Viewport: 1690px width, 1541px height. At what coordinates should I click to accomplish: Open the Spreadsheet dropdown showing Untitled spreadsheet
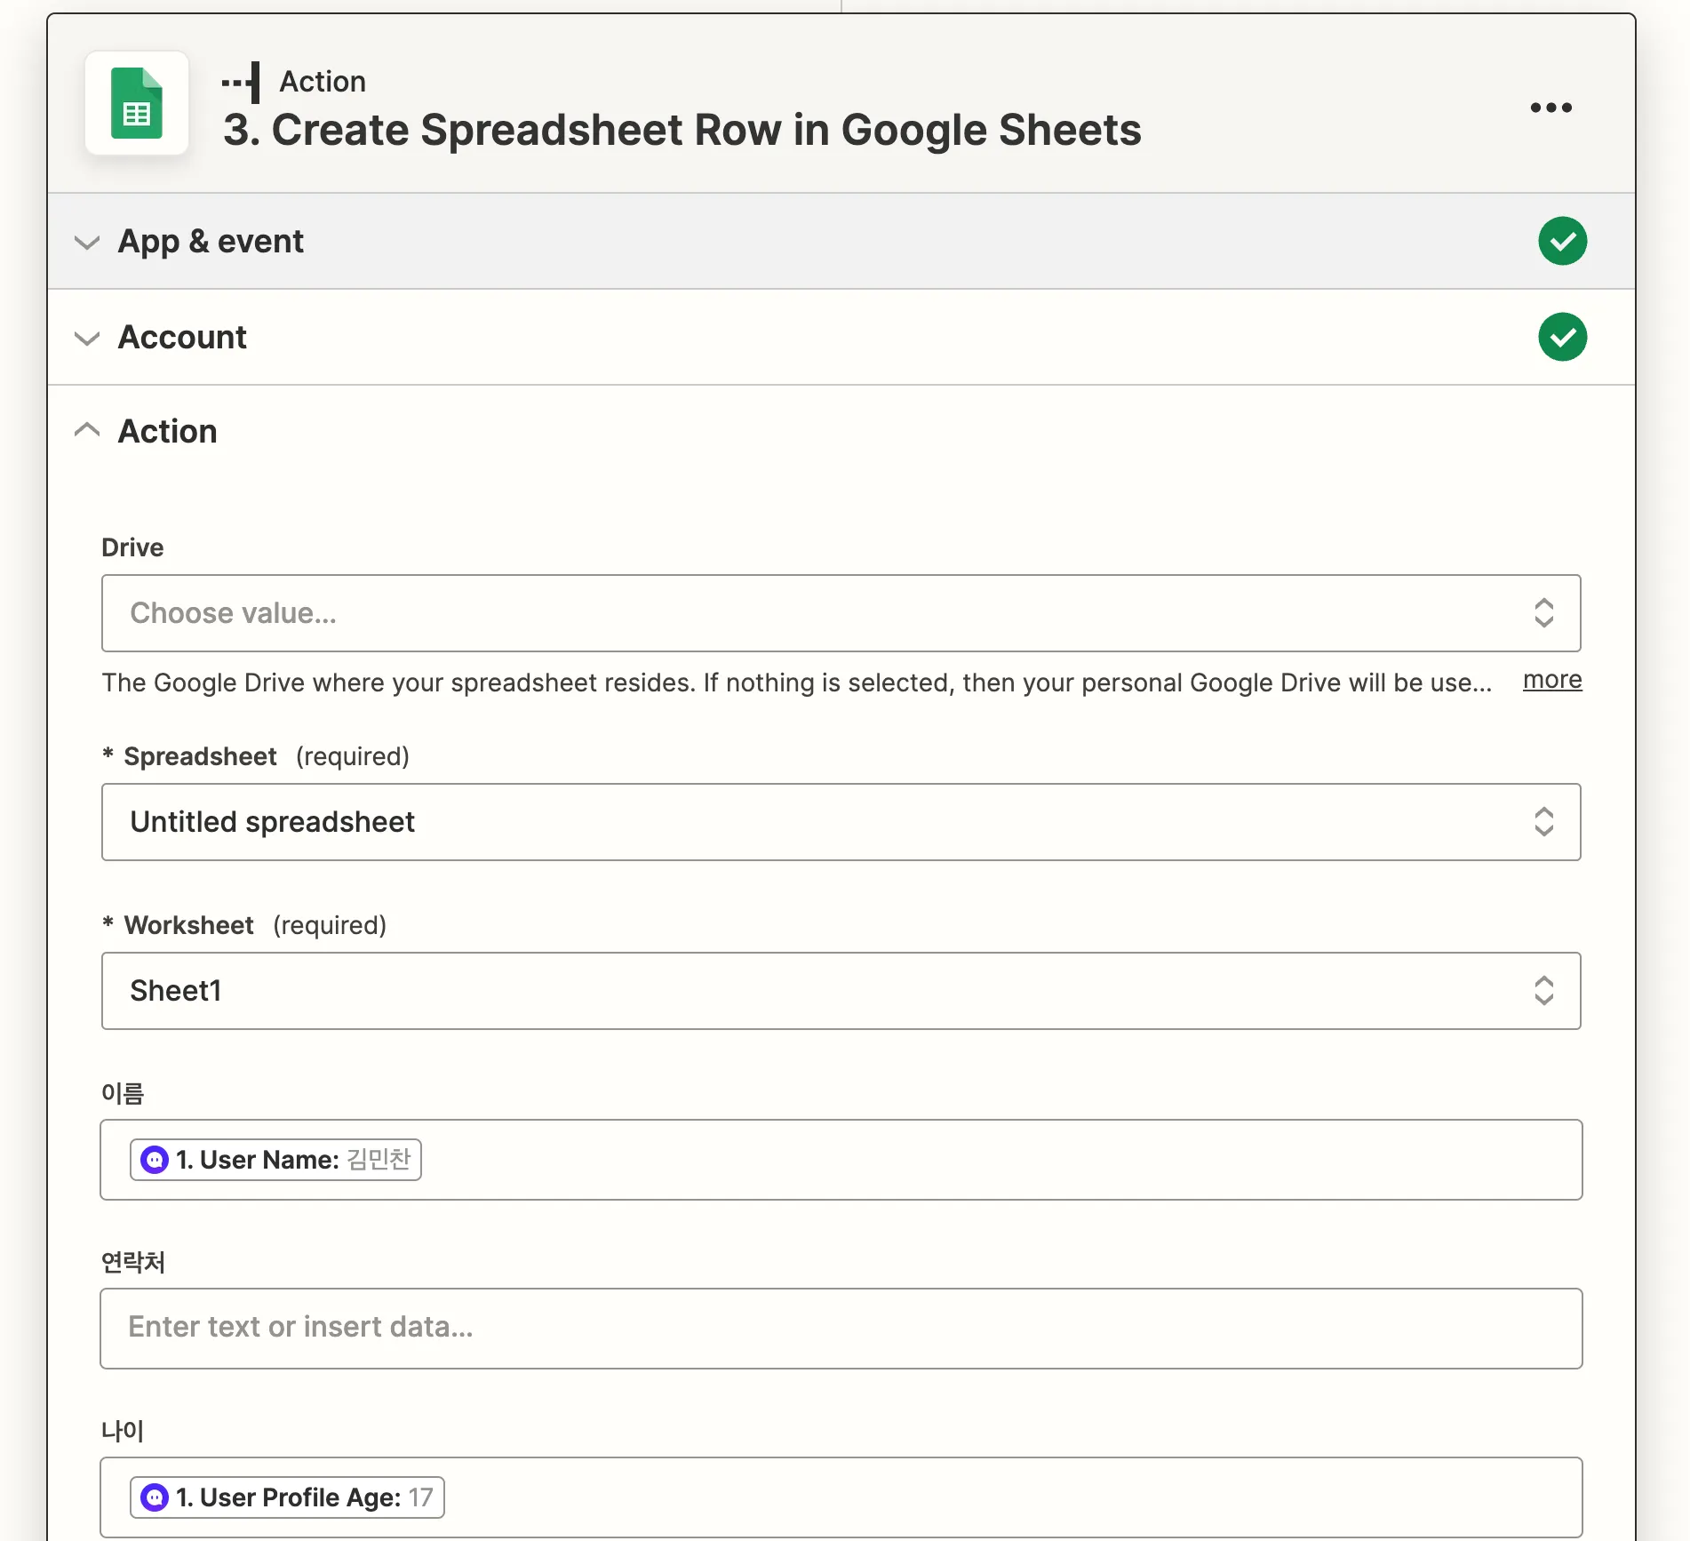coord(841,822)
